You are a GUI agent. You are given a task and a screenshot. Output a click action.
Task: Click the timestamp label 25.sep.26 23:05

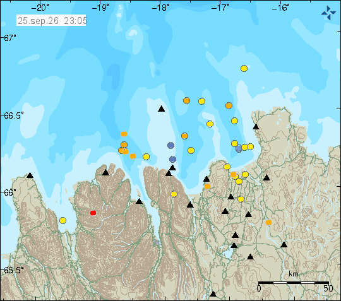pos(51,21)
